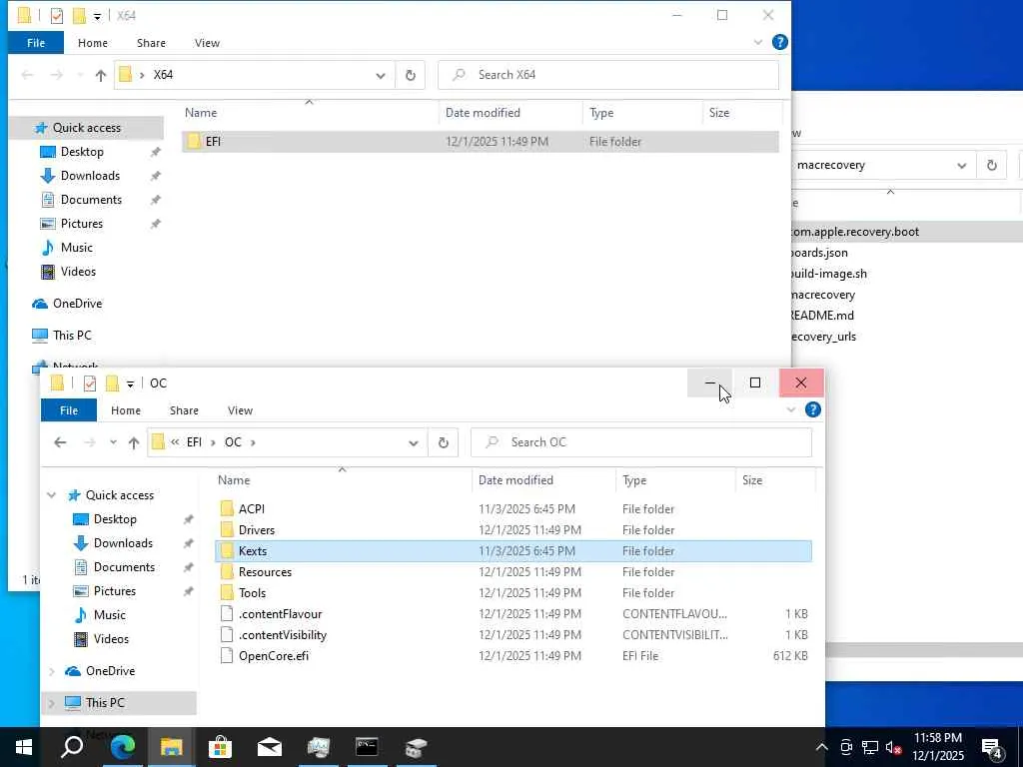Open Share tab in OC window

[x=184, y=410]
